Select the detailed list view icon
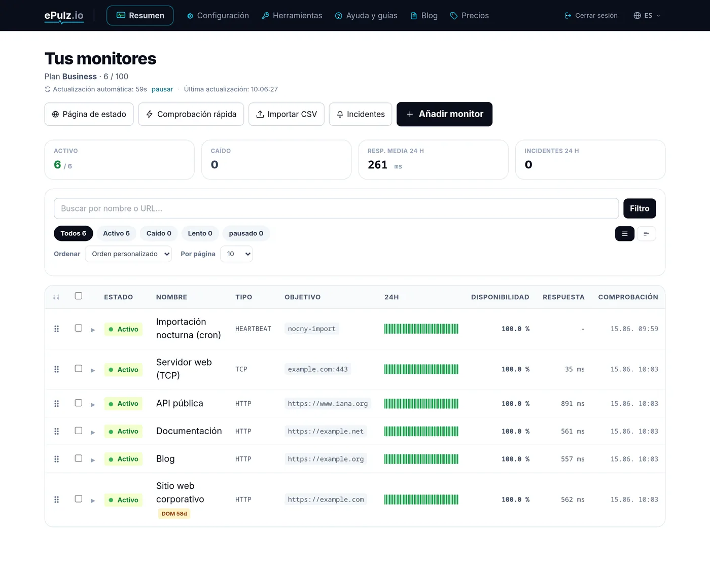 [625, 234]
